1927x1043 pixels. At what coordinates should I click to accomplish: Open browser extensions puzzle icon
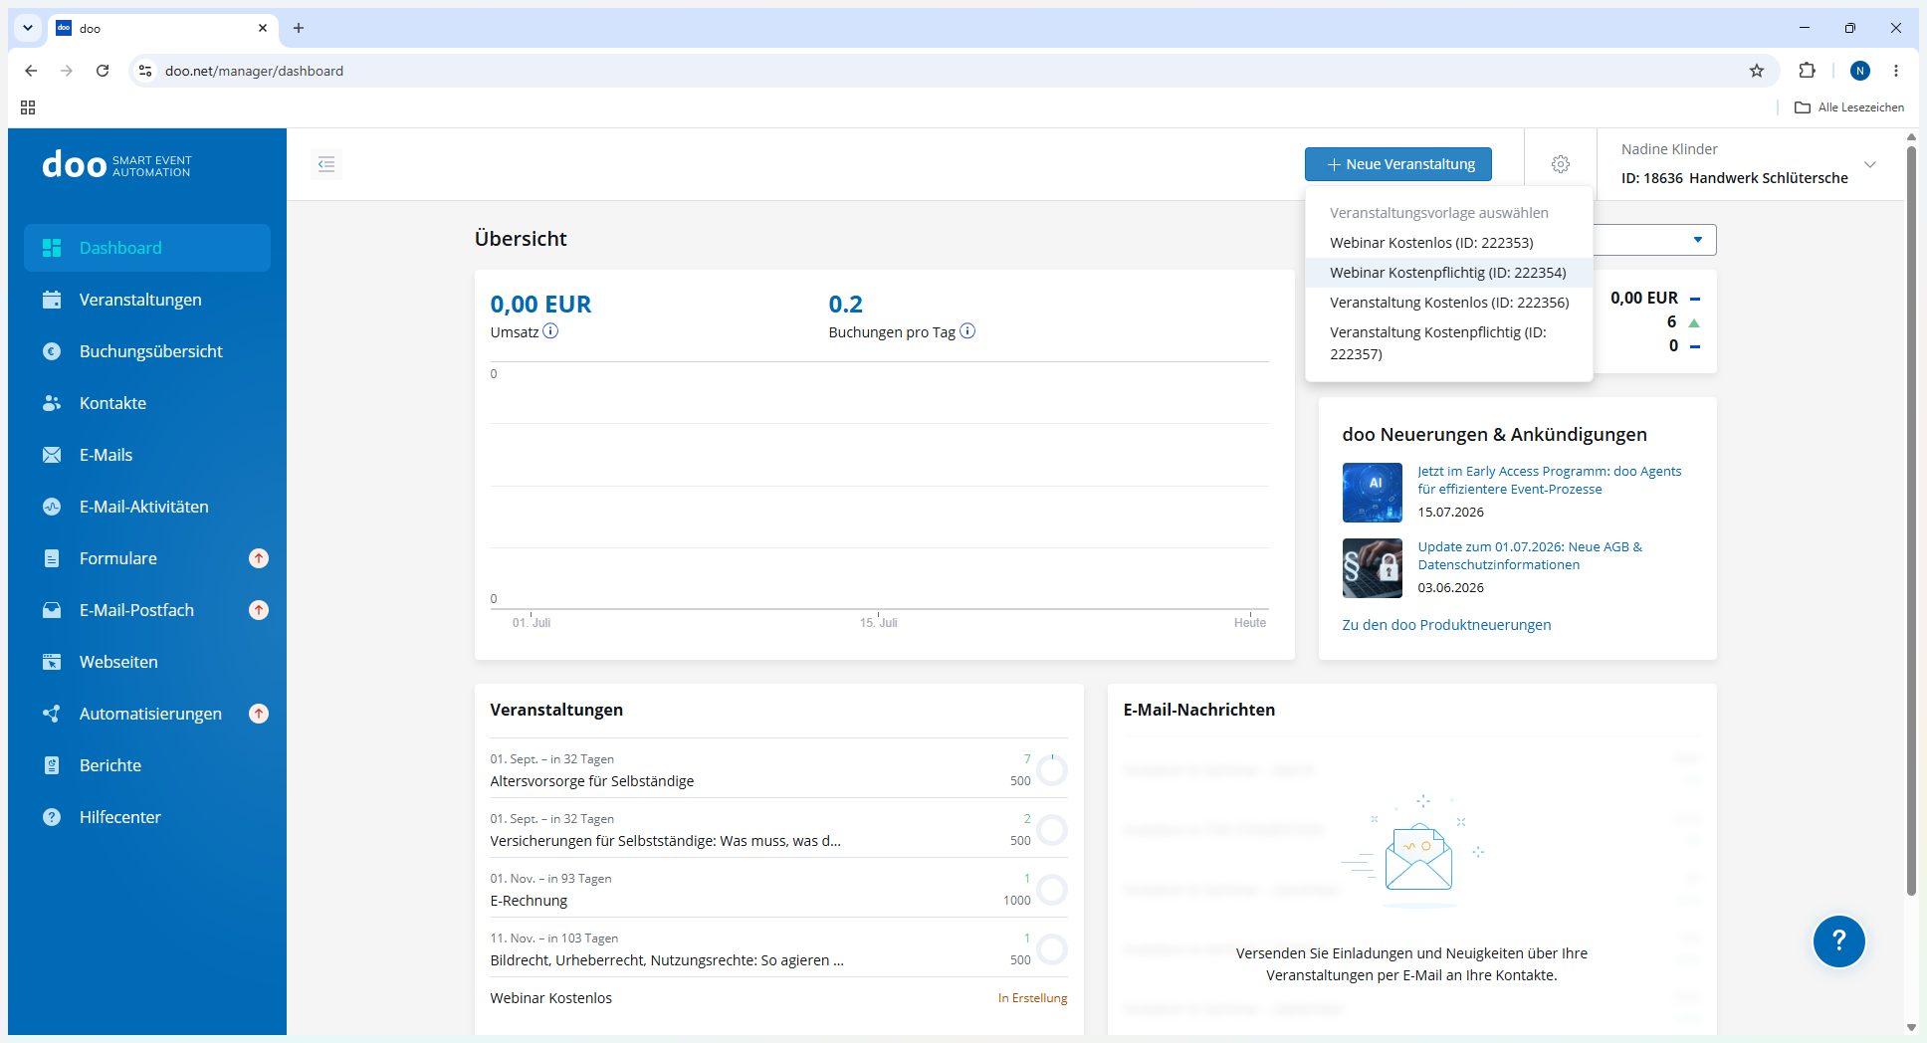(x=1808, y=71)
